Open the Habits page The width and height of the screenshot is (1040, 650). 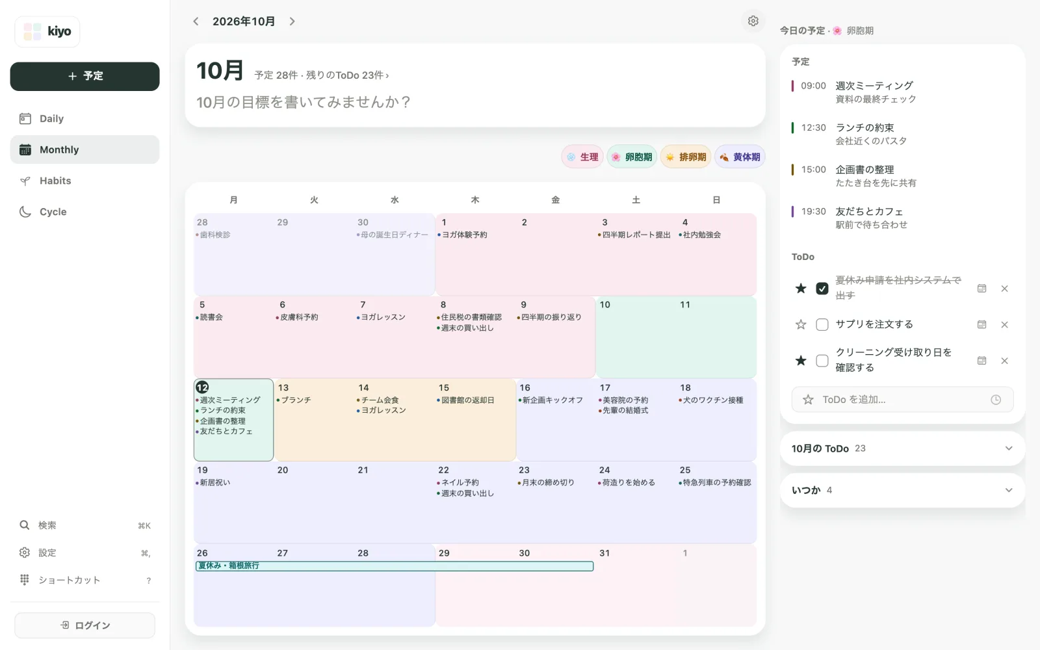84,181
